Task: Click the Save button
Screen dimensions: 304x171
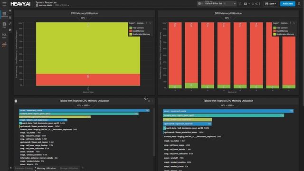Action: tap(271, 4)
